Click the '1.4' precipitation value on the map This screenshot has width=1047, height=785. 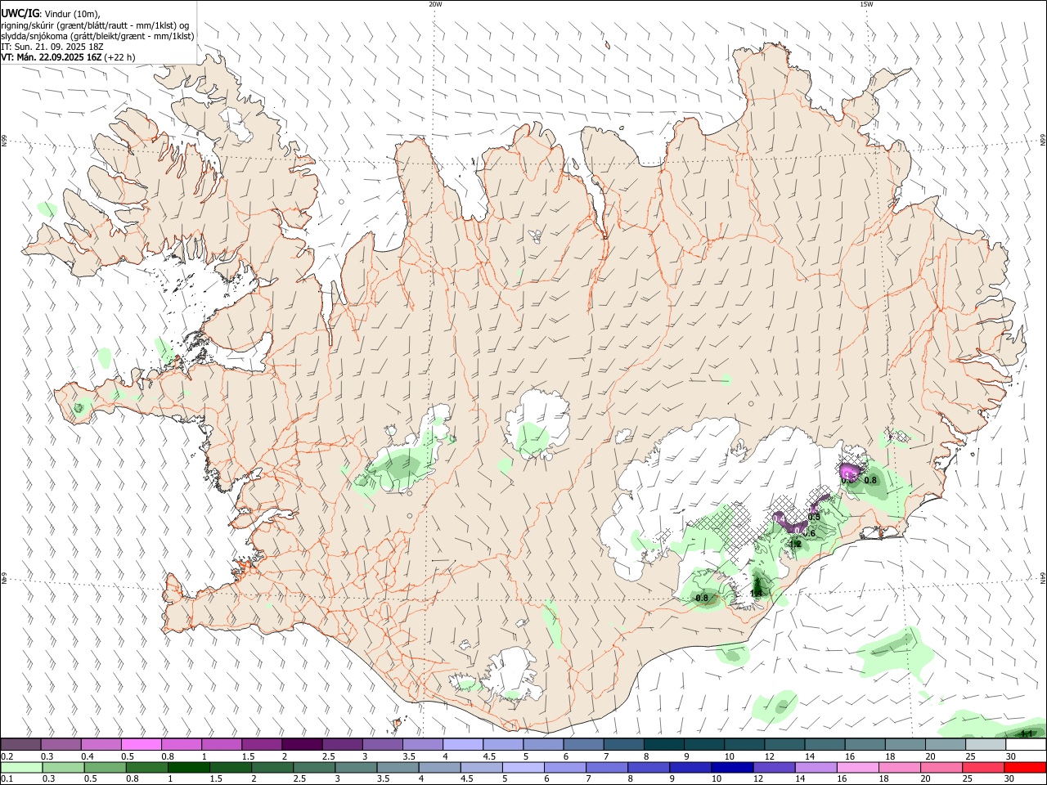coord(757,593)
